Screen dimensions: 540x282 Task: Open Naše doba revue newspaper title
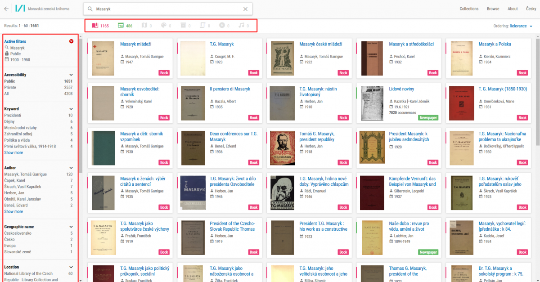click(409, 226)
